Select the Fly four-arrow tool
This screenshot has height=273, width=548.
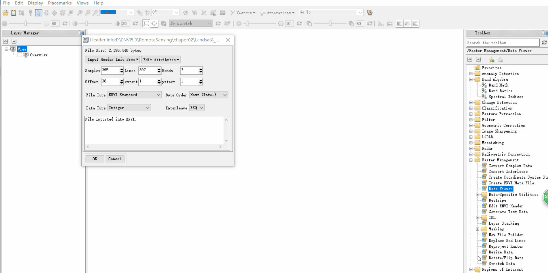point(54,13)
